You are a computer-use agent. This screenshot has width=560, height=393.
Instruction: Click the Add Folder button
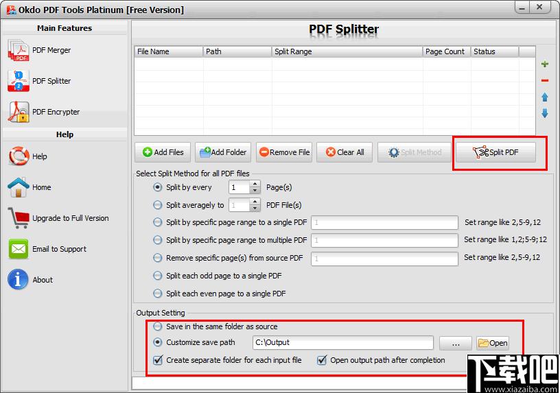click(223, 152)
